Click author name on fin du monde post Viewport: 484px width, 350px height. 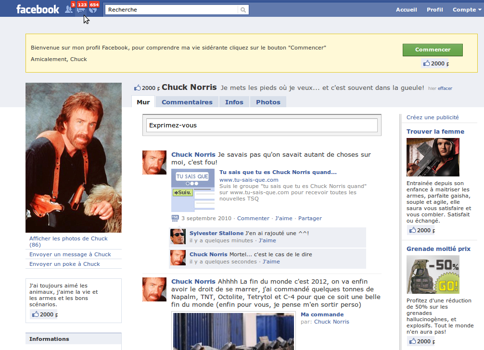click(x=193, y=281)
